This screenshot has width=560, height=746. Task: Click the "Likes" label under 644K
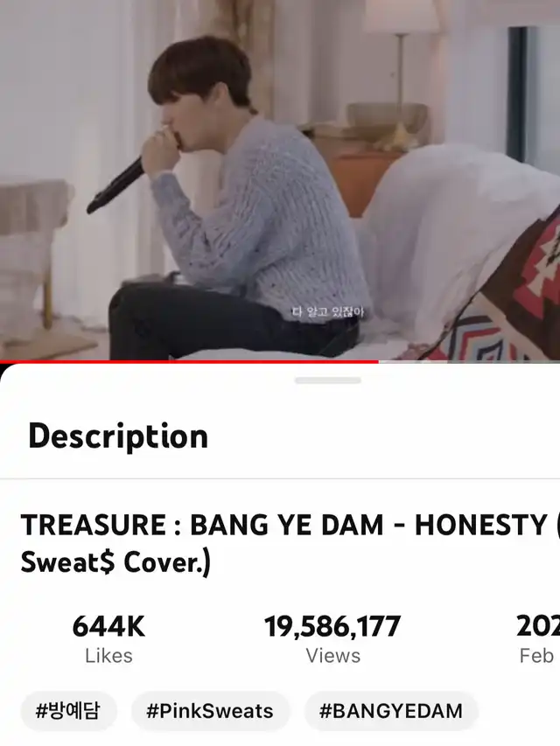108,656
